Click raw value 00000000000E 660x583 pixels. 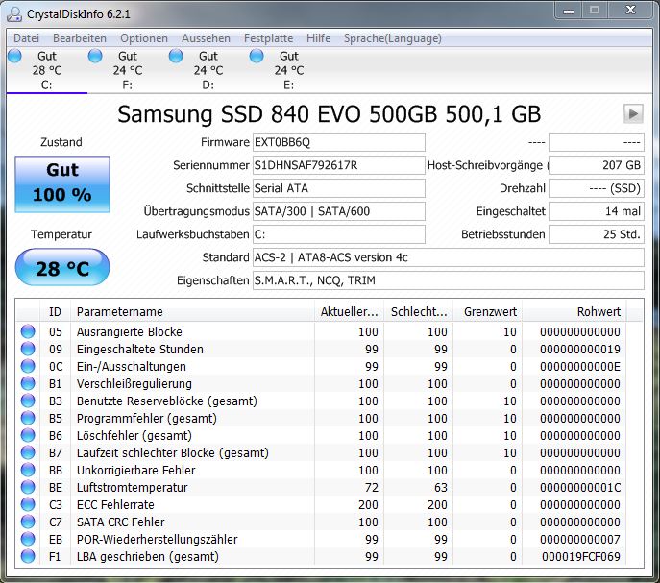click(x=580, y=367)
